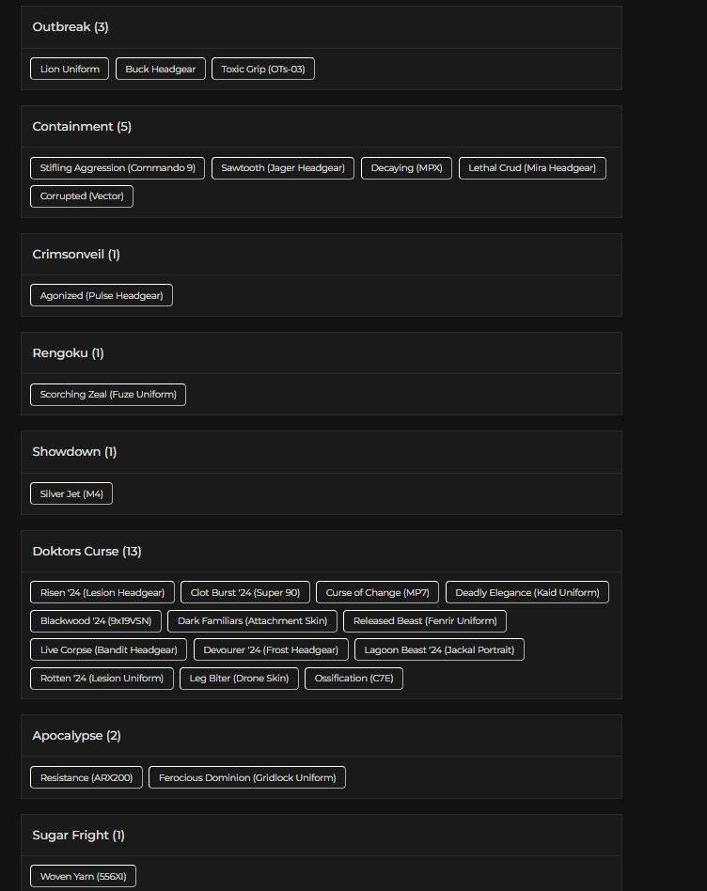Click the Lion Uniform tag

point(70,69)
